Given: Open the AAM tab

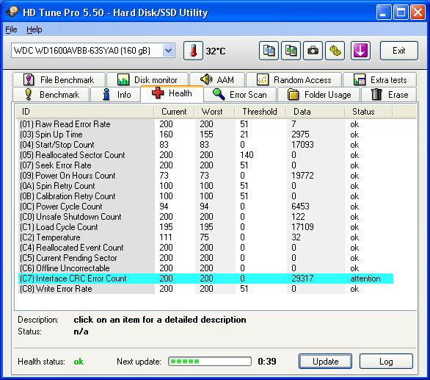Looking at the screenshot, I should 217,80.
